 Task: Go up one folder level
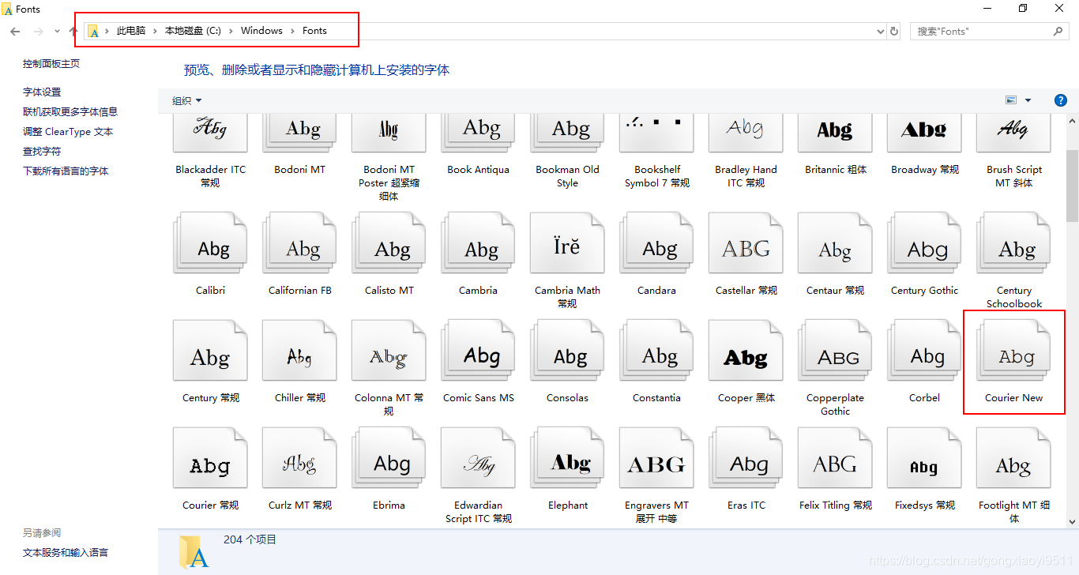[73, 31]
